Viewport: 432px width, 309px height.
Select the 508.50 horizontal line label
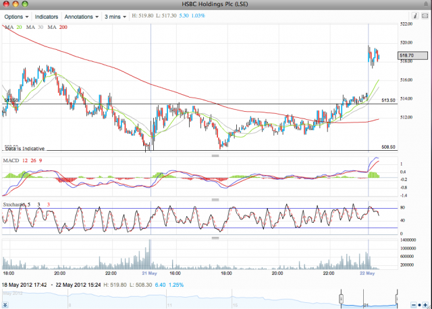click(388, 147)
